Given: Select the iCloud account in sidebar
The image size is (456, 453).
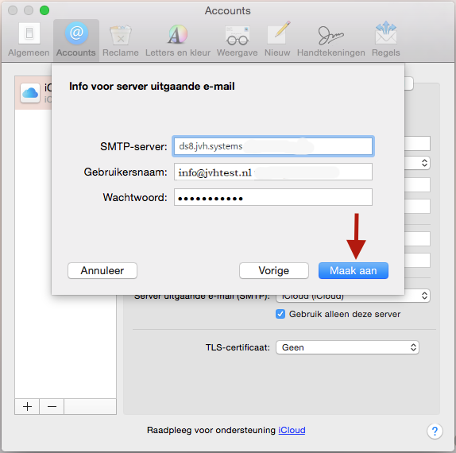Looking at the screenshot, I should [33, 93].
